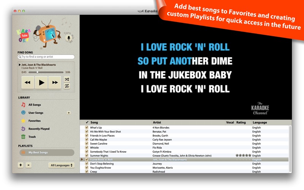This screenshot has width=304, height=190.
Task: Click the song list vertical scrollbar
Action: (x=290, y=149)
